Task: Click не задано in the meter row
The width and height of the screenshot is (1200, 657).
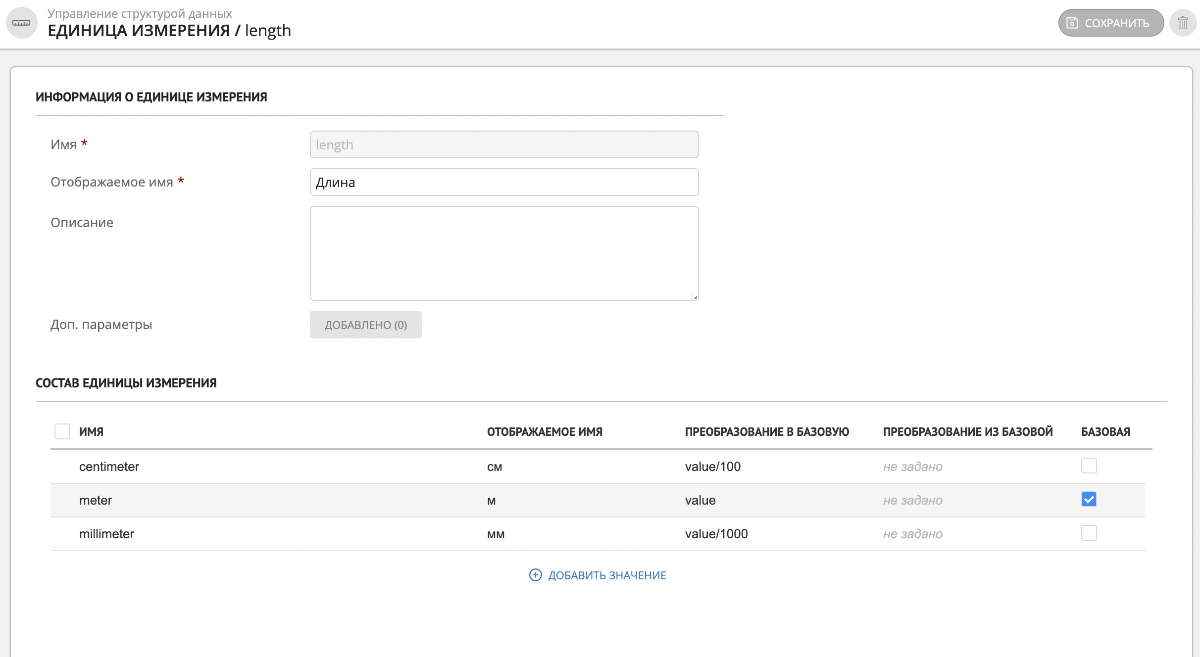Action: click(x=912, y=501)
